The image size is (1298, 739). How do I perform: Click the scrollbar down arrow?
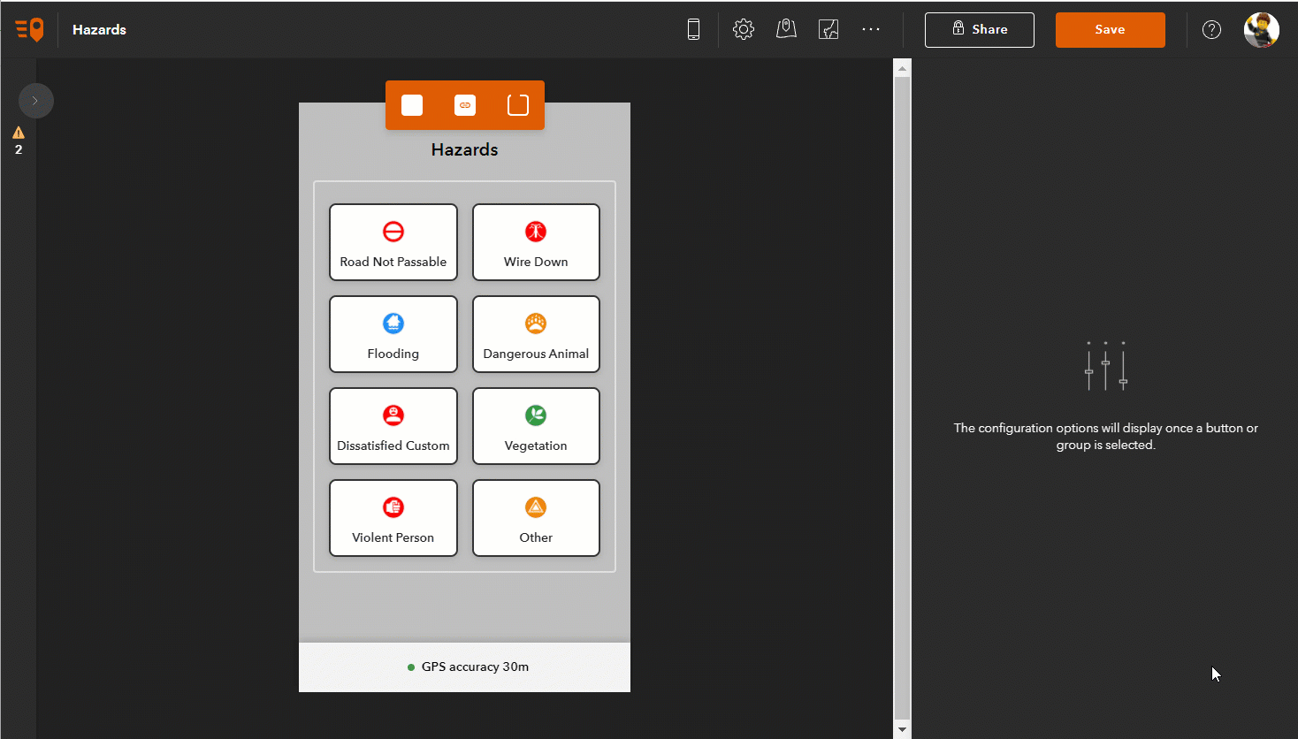pyautogui.click(x=902, y=729)
